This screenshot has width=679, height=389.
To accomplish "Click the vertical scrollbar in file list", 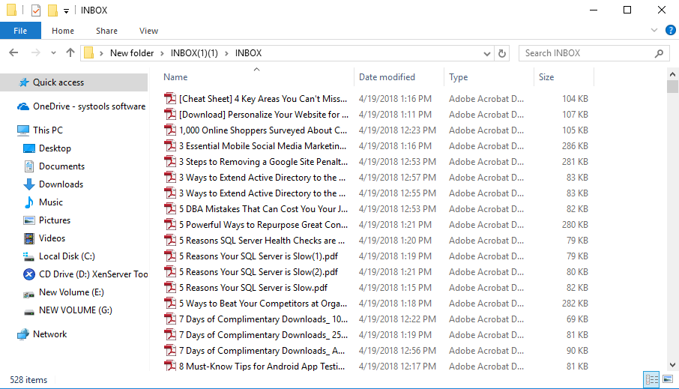I will click(x=672, y=225).
